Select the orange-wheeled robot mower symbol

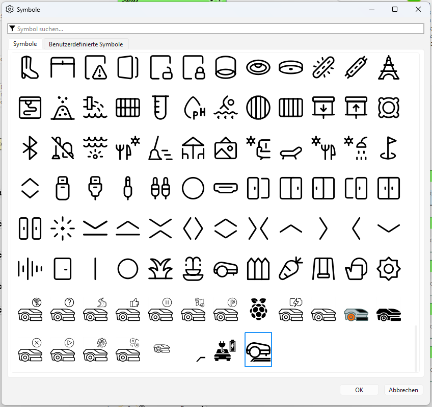click(x=356, y=315)
